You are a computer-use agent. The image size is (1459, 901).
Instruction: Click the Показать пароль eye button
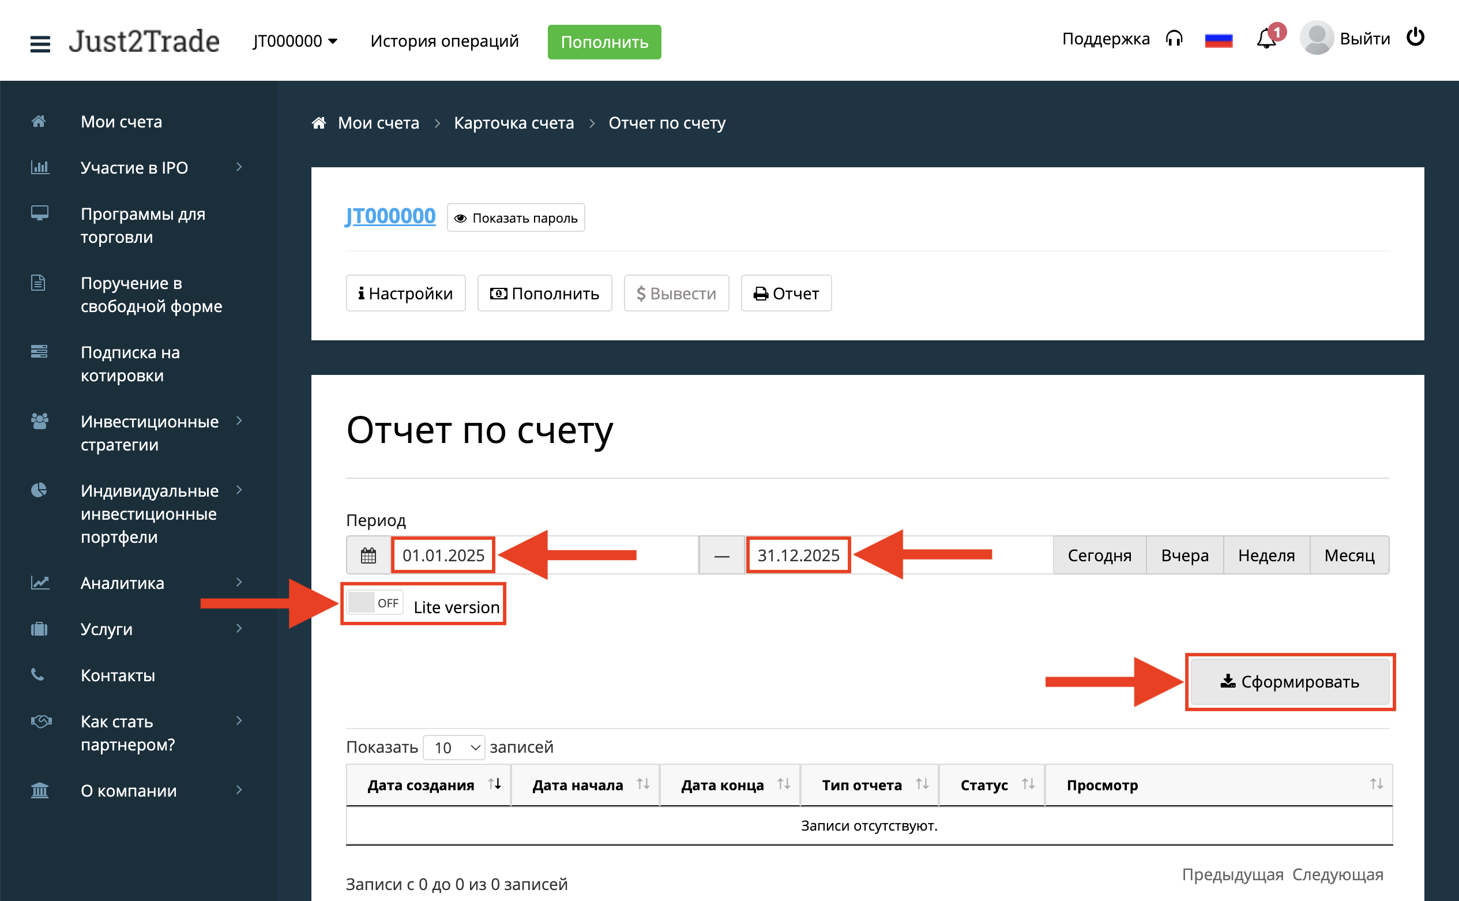(516, 218)
